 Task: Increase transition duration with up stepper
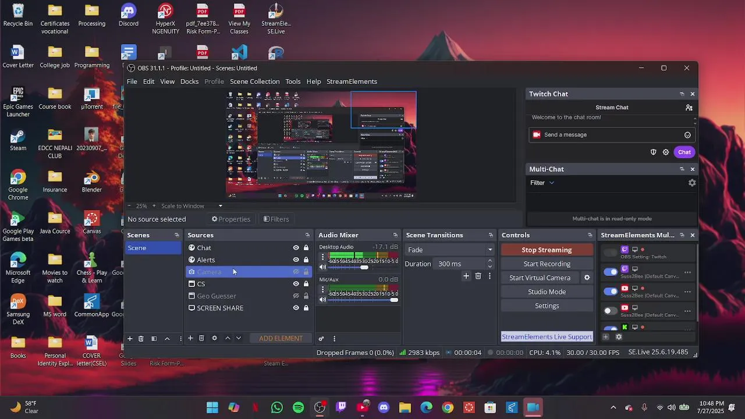pyautogui.click(x=489, y=261)
